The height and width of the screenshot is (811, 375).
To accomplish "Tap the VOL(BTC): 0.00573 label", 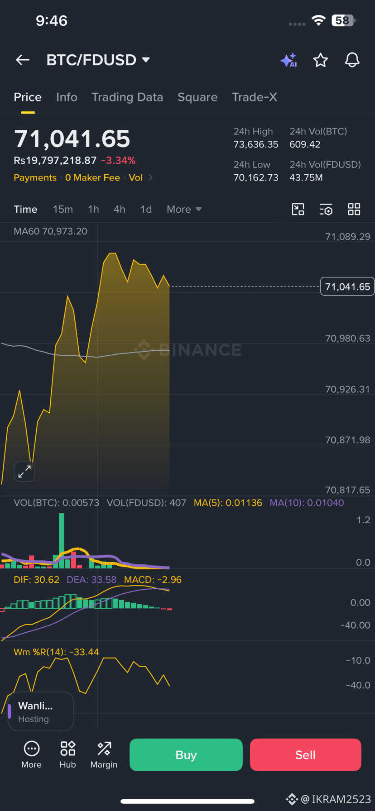I will (56, 503).
